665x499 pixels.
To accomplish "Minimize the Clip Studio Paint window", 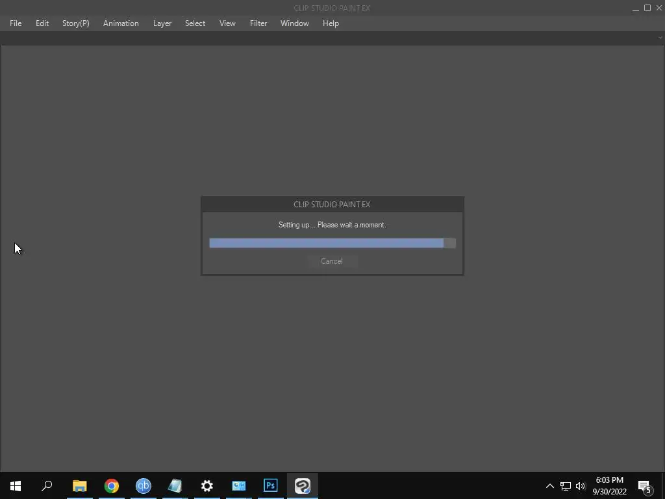I will (x=635, y=8).
